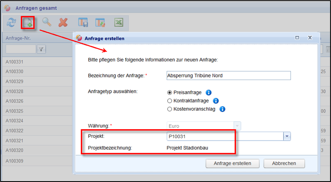Click the save table layout icon
The width and height of the screenshot is (331, 182).
point(84,23)
